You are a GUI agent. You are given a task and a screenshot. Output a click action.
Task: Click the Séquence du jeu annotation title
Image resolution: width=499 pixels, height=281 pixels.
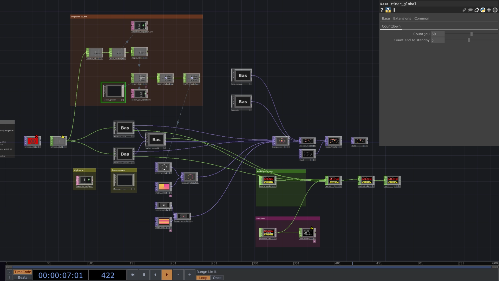coord(79,17)
